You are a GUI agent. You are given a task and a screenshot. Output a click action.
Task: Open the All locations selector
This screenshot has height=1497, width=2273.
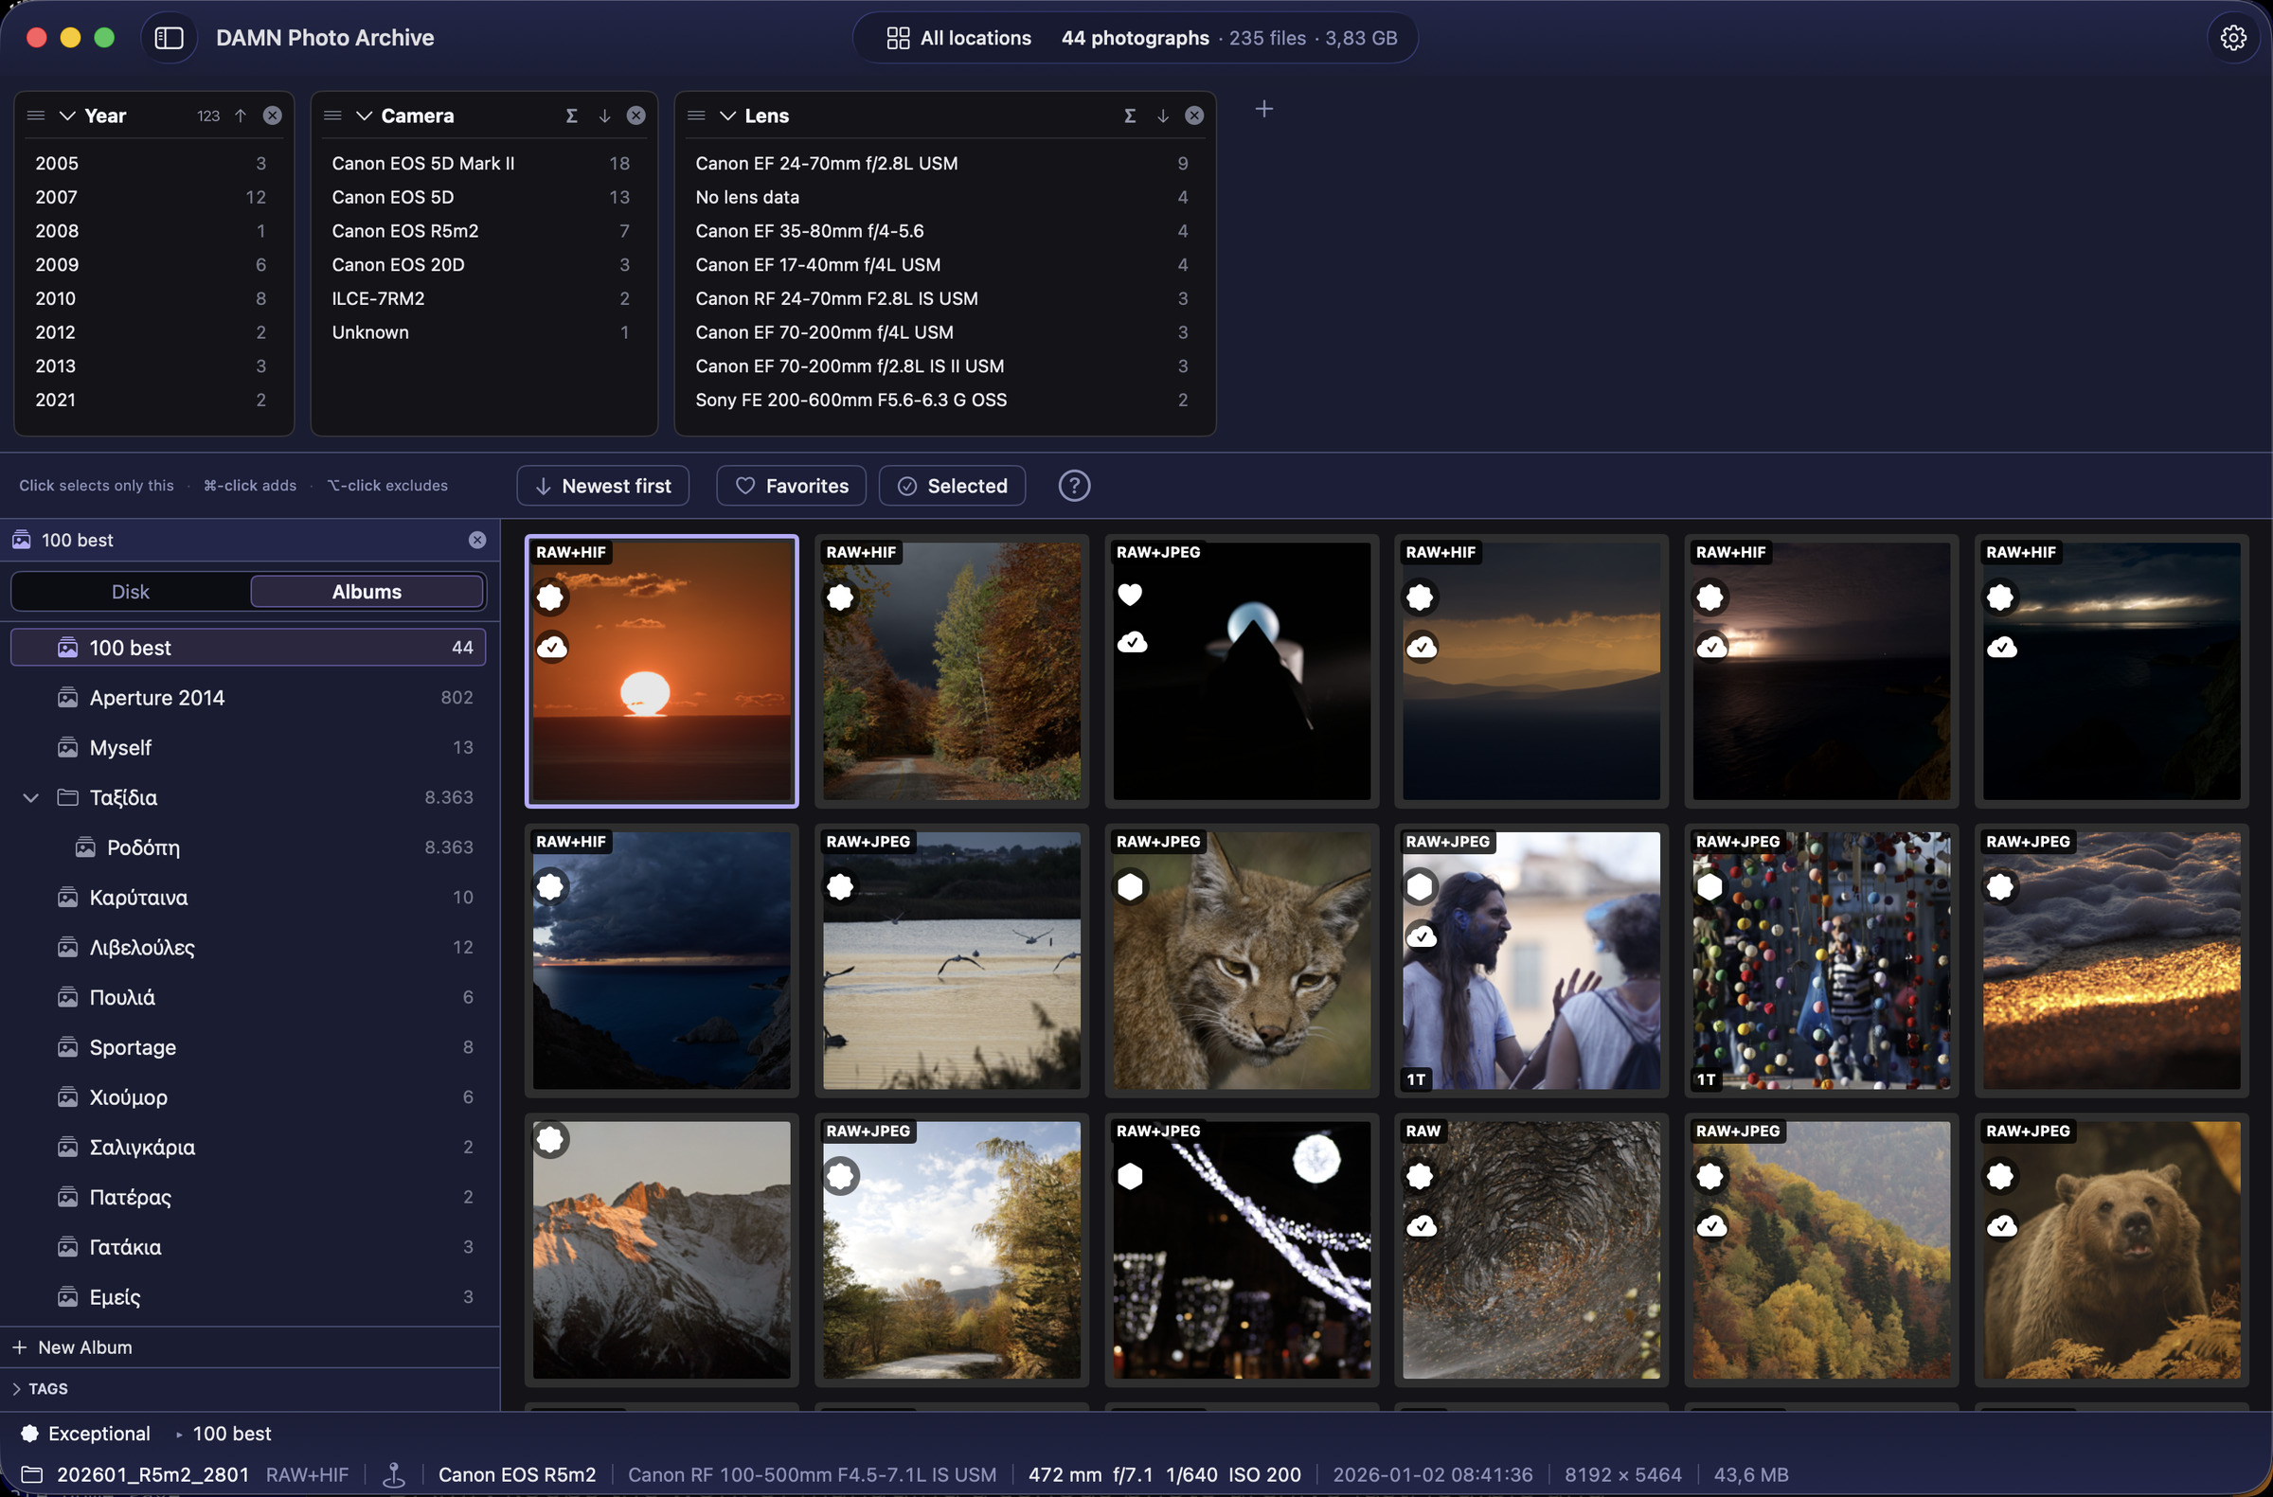click(x=958, y=38)
